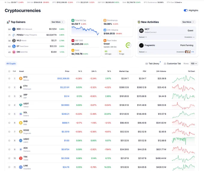This screenshot has height=171, width=204.
Task: Click the WalletConnect WCT logo
Action: (x=141, y=30)
